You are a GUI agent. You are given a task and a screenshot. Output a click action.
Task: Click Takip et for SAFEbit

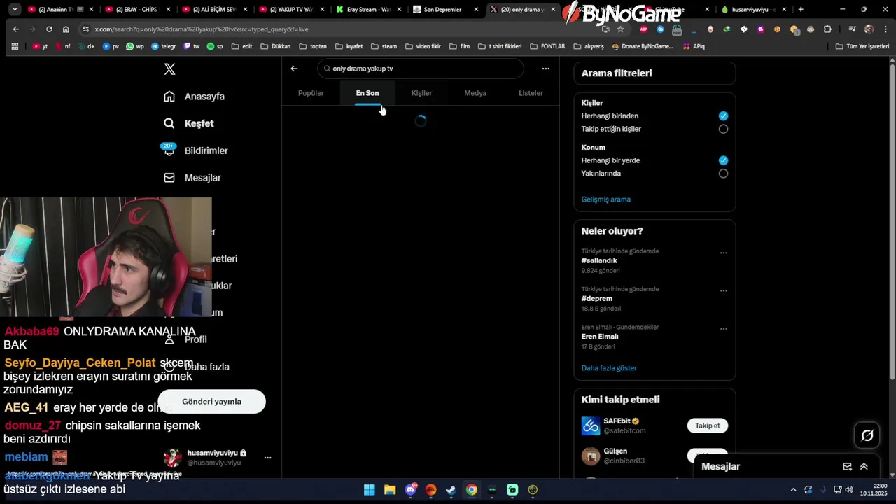click(708, 426)
